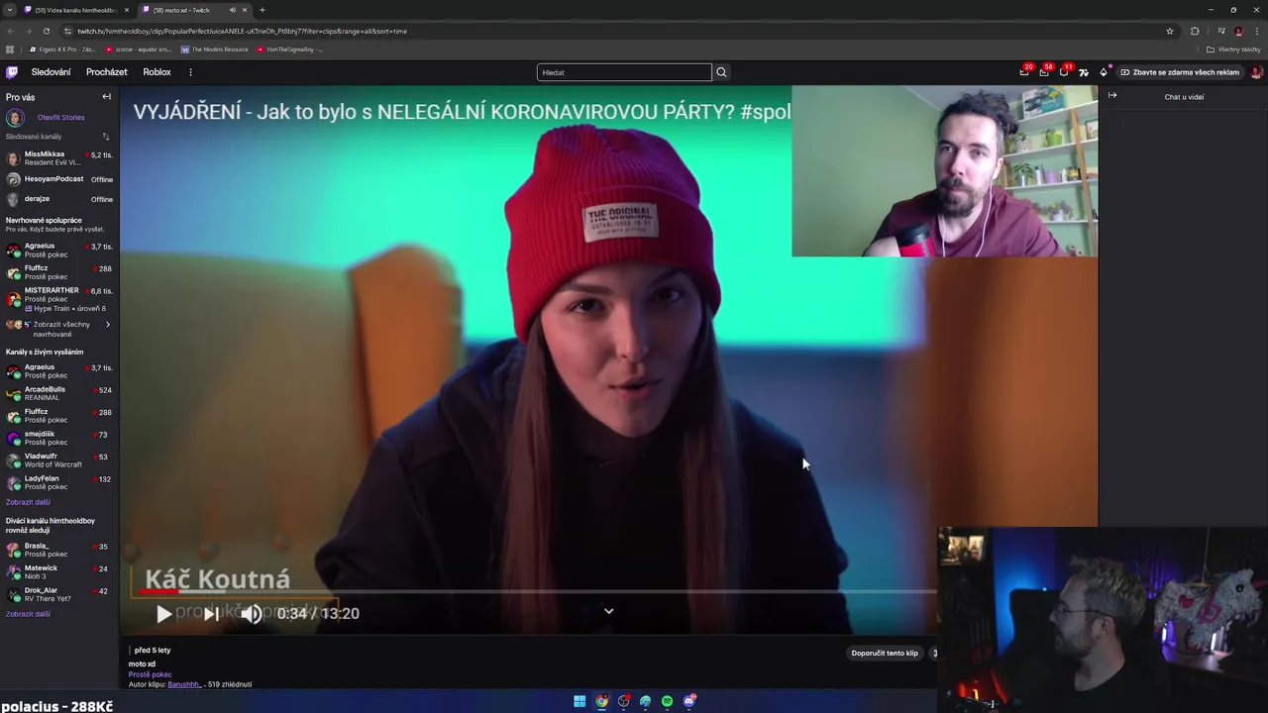
Task: Click the search magnifier button
Action: [721, 72]
